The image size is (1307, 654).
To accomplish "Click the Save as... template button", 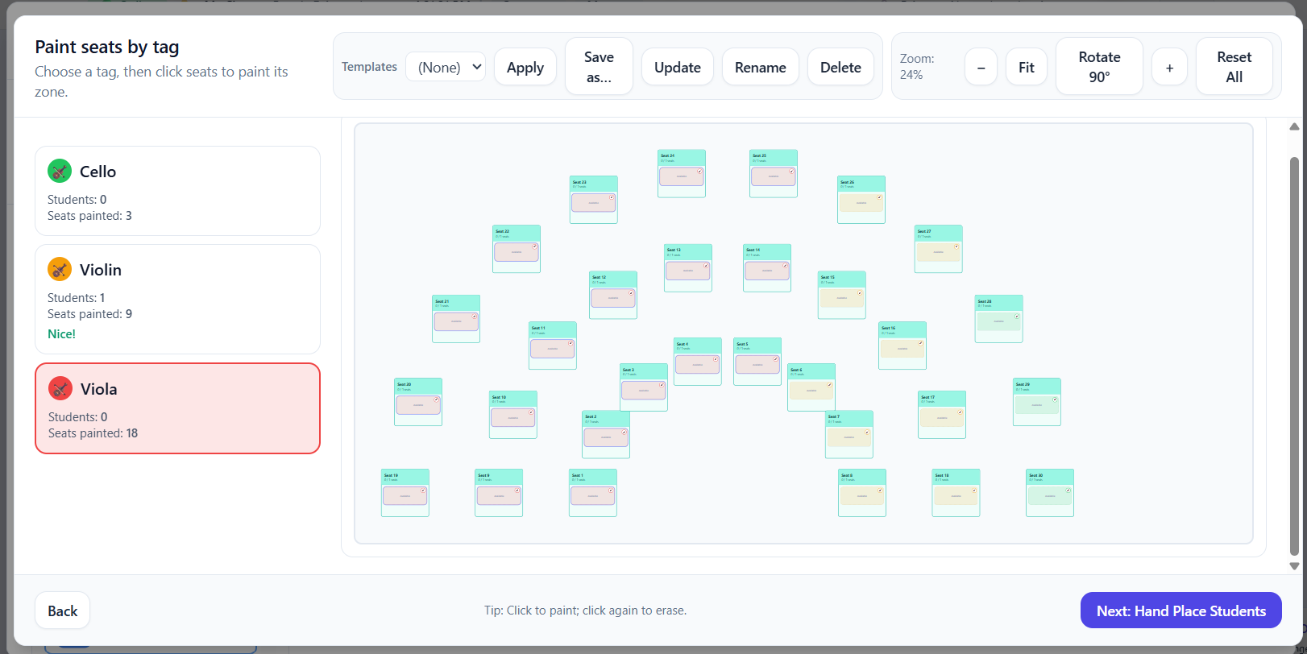I will pyautogui.click(x=599, y=67).
